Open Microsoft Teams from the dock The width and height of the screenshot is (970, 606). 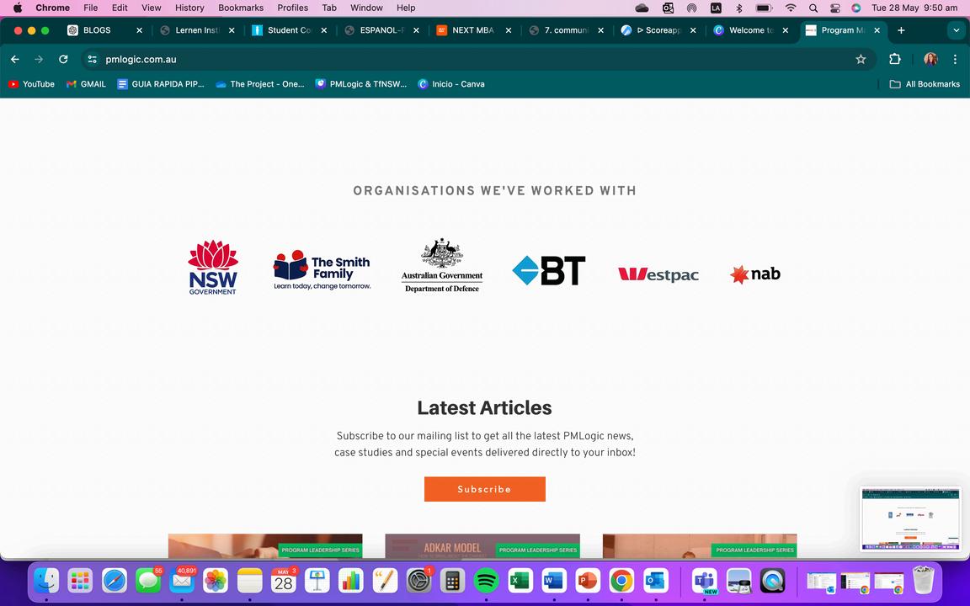(x=705, y=581)
